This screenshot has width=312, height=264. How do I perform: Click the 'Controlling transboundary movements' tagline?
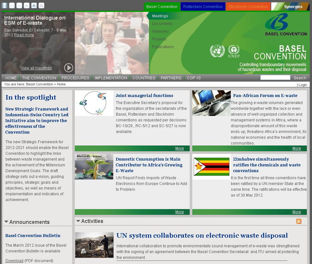272,67
